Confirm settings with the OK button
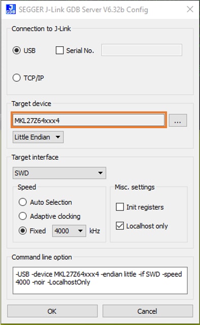The width and height of the screenshot is (200, 325). (x=52, y=311)
